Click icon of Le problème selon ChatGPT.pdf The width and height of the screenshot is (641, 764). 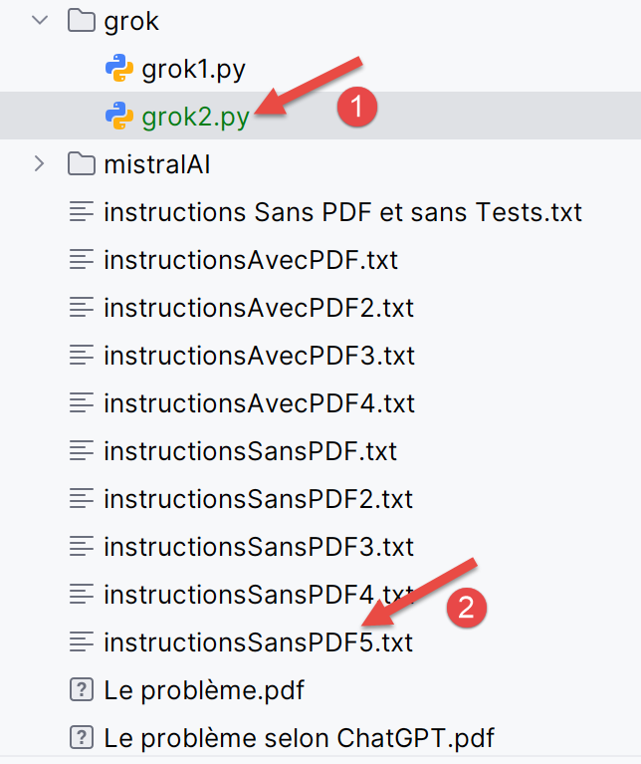coord(82,738)
